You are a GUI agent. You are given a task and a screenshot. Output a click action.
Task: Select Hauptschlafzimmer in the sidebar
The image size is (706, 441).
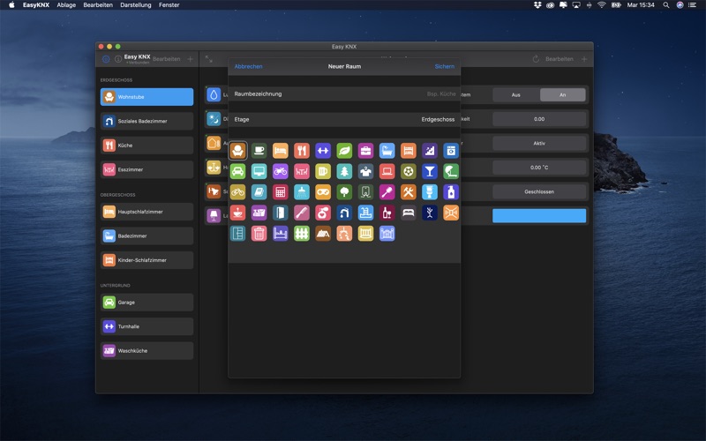(146, 212)
